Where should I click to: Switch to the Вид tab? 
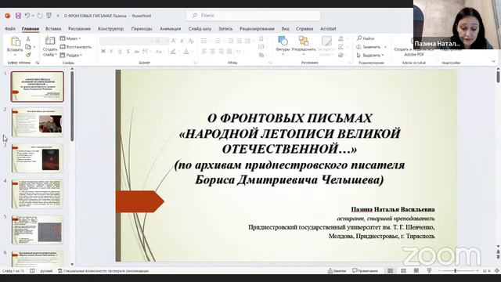pos(285,29)
